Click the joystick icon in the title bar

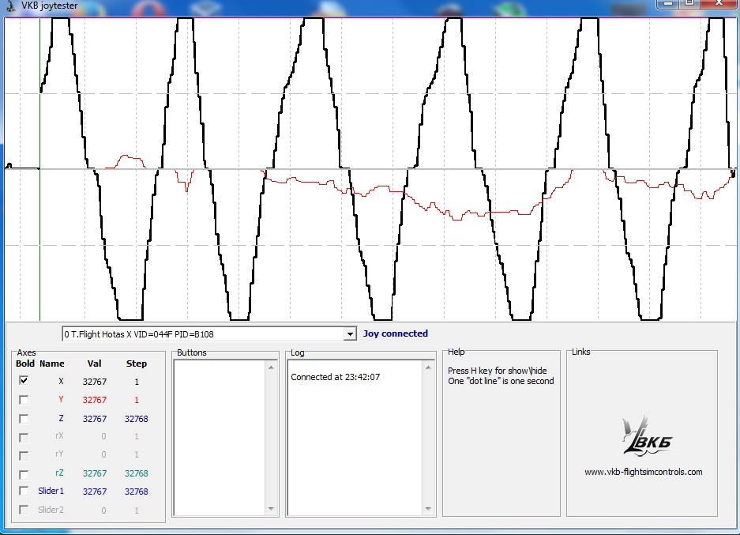[9, 6]
